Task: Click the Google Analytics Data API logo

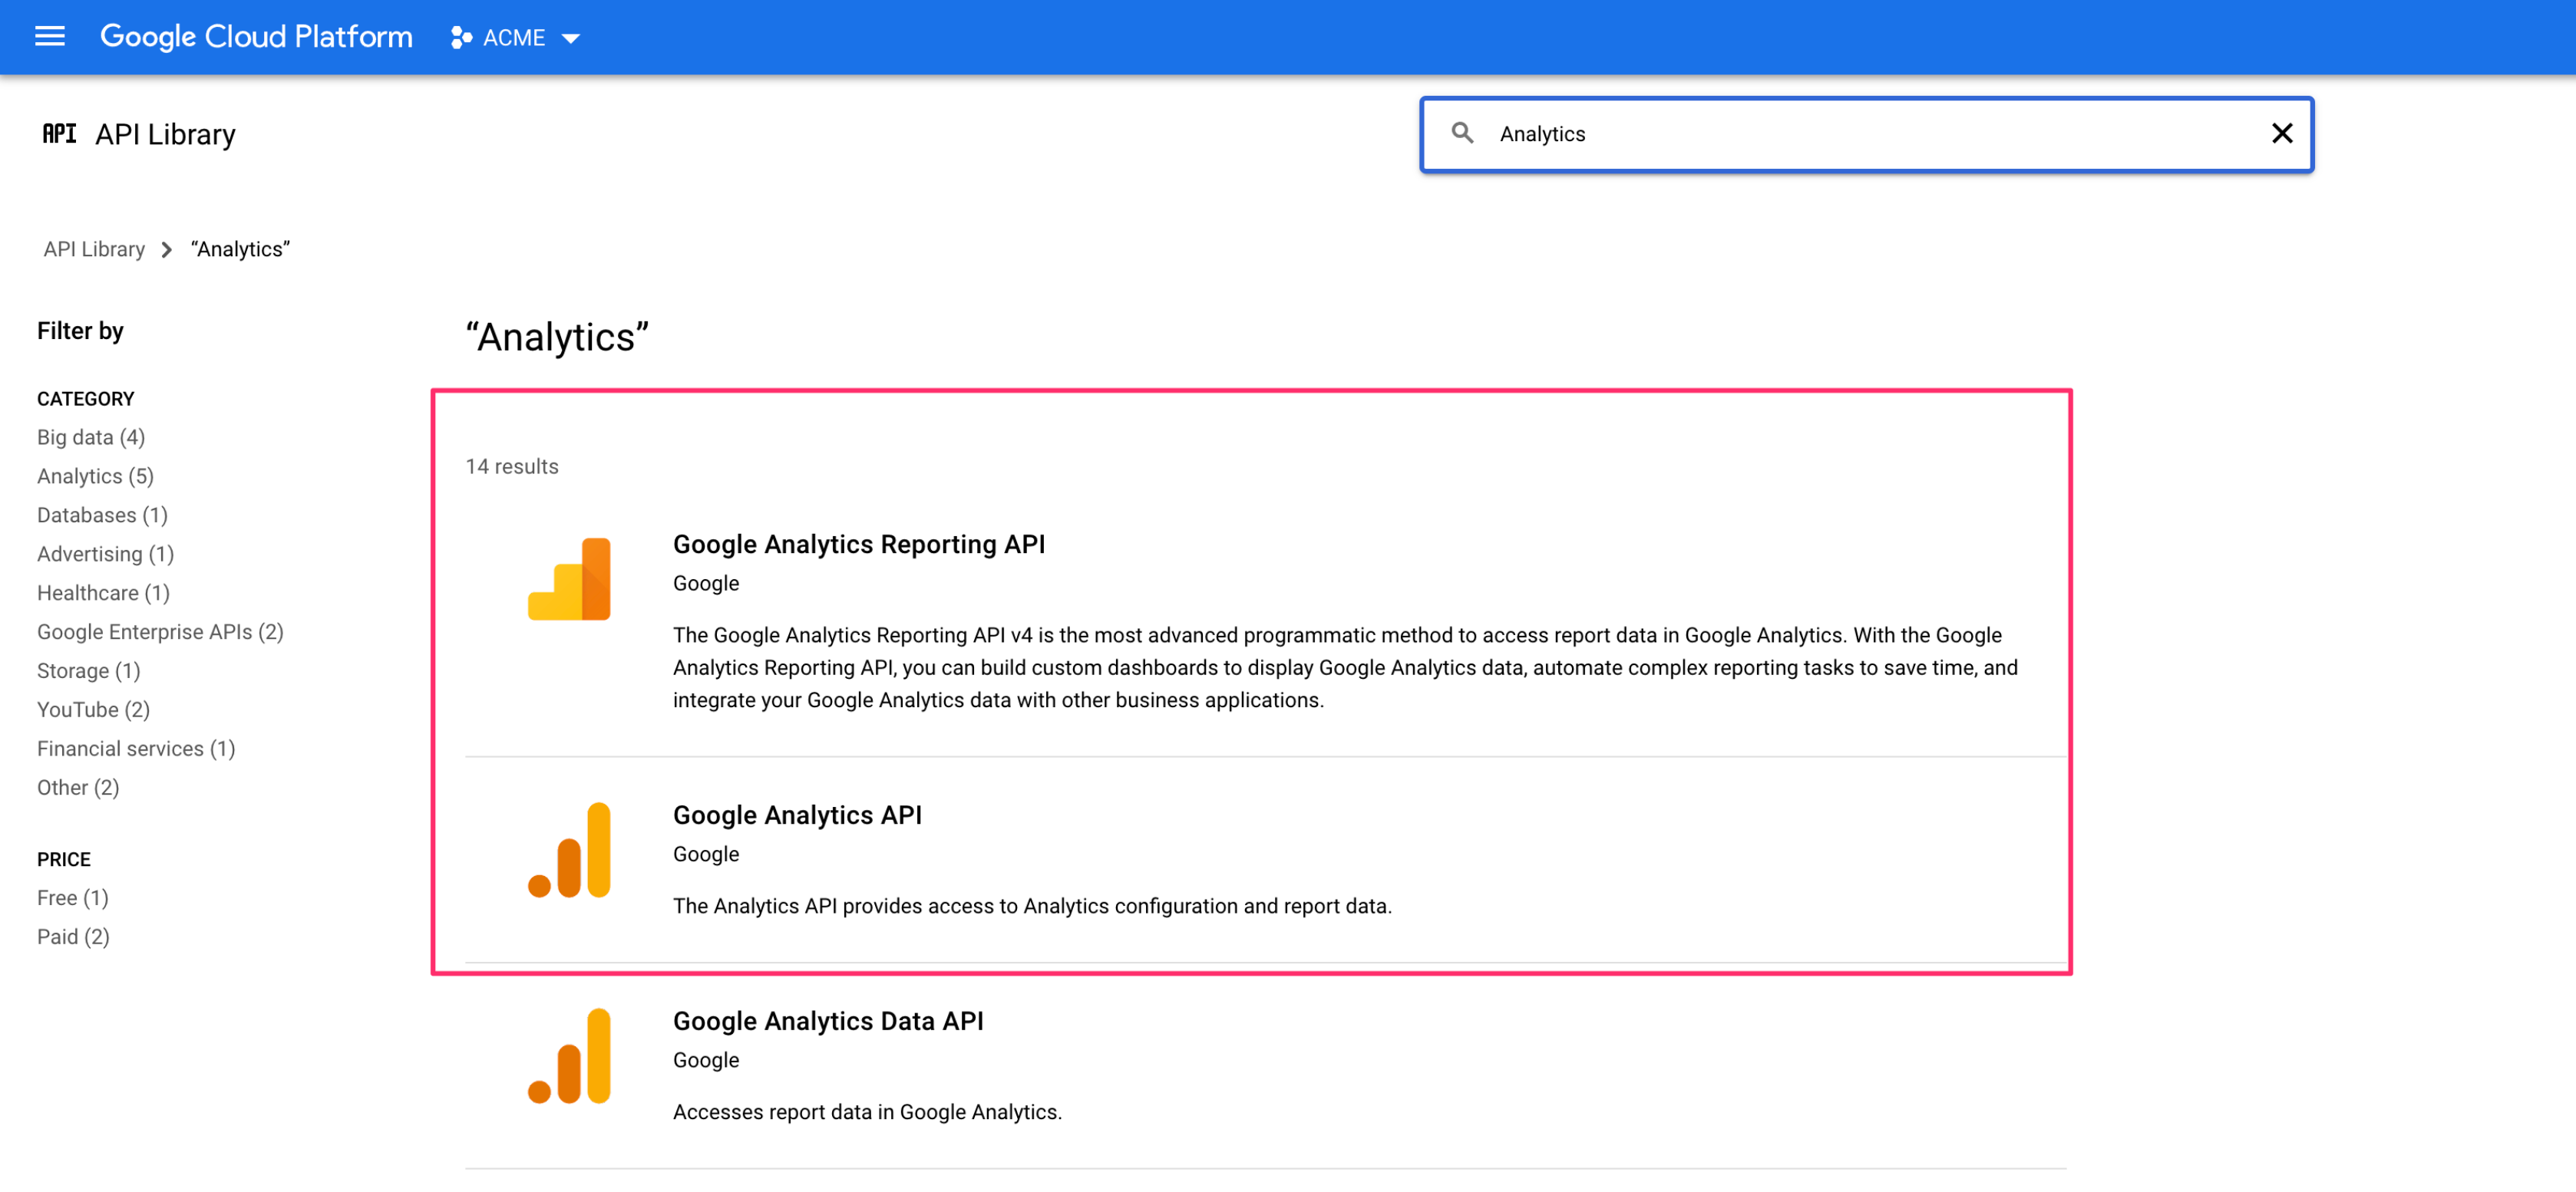Action: 569,1056
